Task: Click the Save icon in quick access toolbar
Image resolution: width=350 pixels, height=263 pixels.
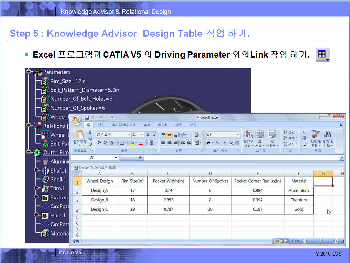Action: pos(87,118)
